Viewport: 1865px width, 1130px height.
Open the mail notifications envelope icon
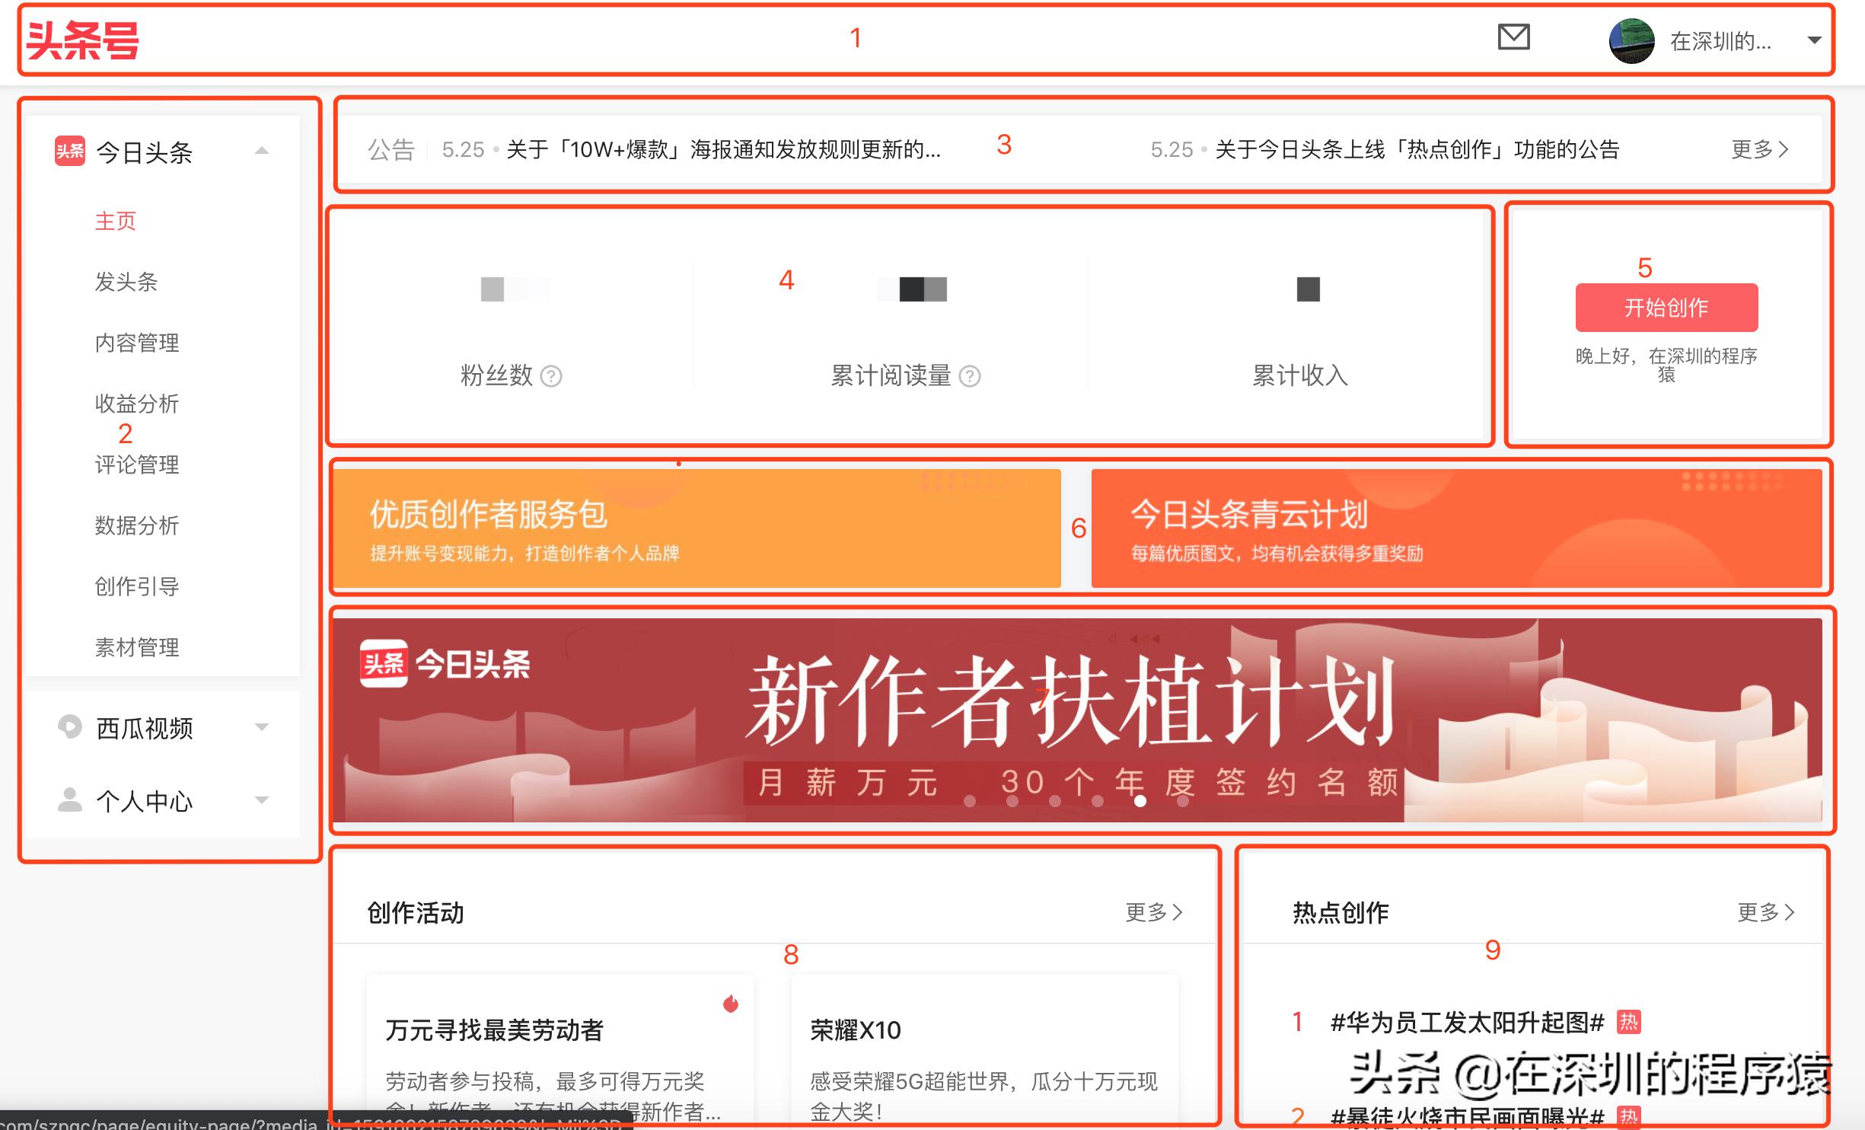pyautogui.click(x=1515, y=38)
